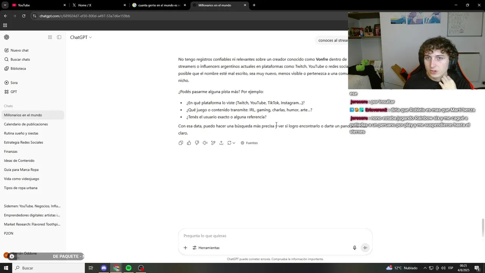This screenshot has height=273, width=485.
Task: Copy the ChatGPT response
Action: pyautogui.click(x=181, y=143)
